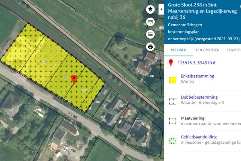Open the Documenten tab
Screen dimensions: 241x161
point(208,50)
